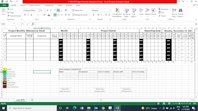The height and width of the screenshot is (111, 198).
Task: Open the Name Box dropdown arrow
Action: click(x=14, y=24)
